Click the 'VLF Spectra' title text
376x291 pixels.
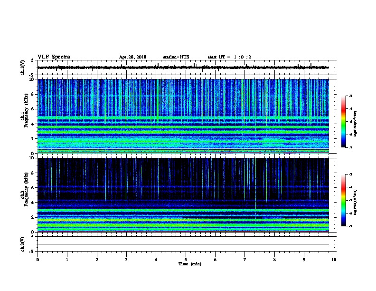pos(54,57)
